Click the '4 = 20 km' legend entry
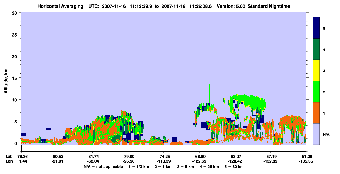Screen dimensions: 340x174 click(210, 167)
